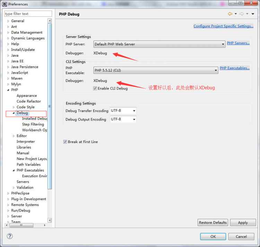
Task: Select Libraries under PHP
Action: click(24, 147)
